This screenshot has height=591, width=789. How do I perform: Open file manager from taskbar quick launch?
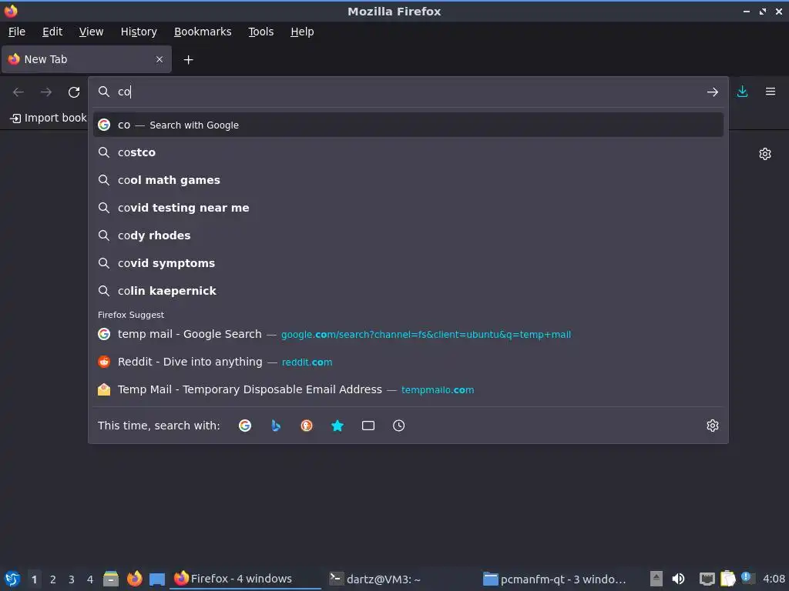coord(111,579)
